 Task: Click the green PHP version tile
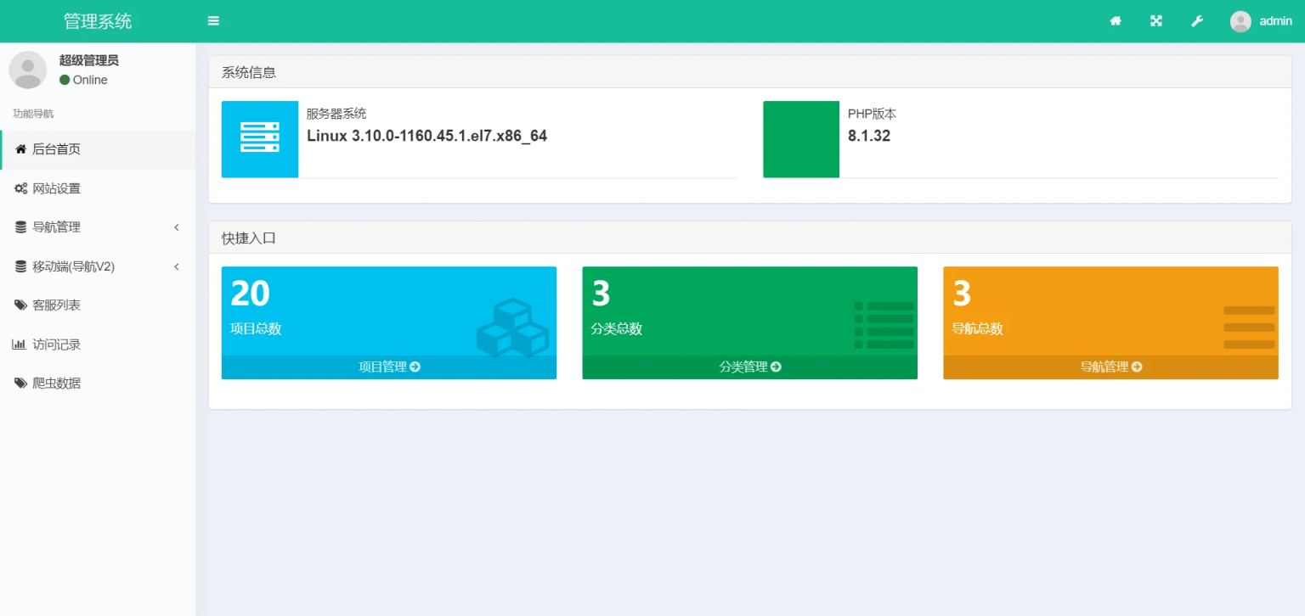800,139
